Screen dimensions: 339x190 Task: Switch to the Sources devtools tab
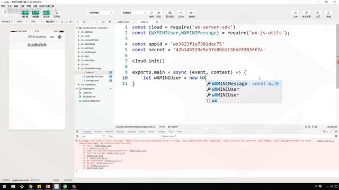[97, 131]
